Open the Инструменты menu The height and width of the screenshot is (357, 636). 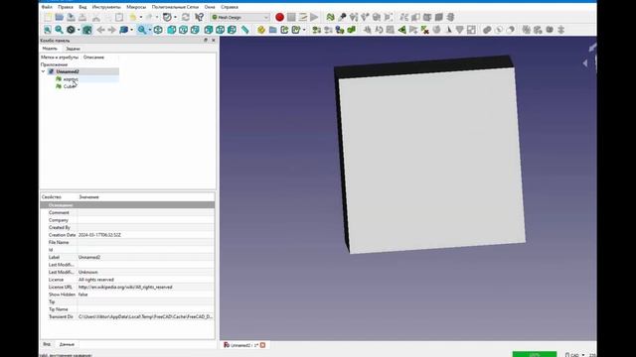click(106, 7)
